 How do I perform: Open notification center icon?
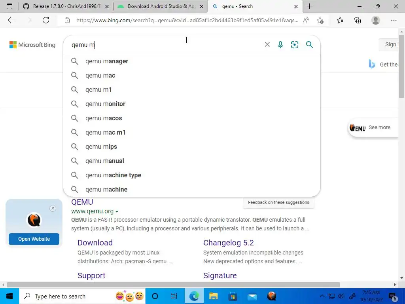pos(393,296)
